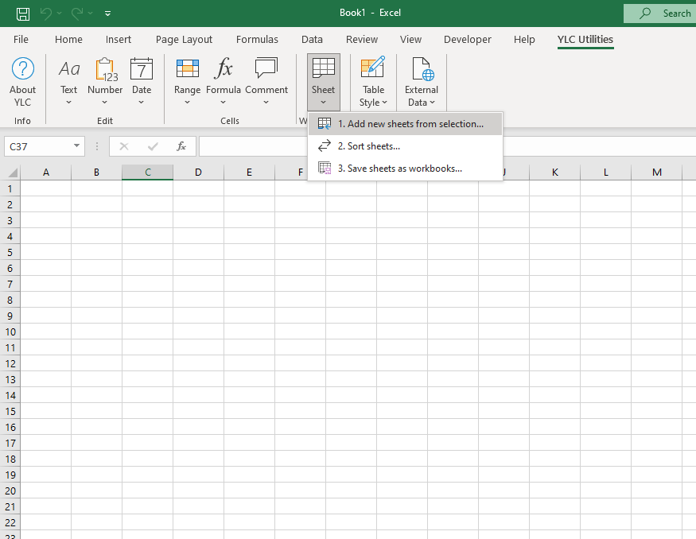The image size is (696, 539).
Task: Open Customize Quick Access Toolbar dropdown
Action: tap(108, 14)
